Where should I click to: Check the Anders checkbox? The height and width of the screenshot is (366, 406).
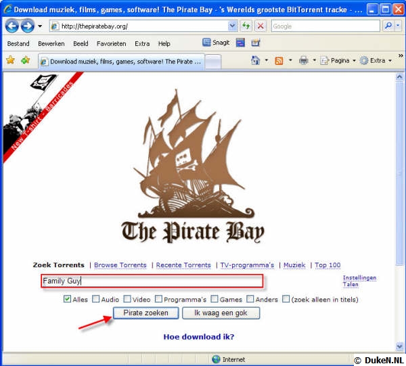pyautogui.click(x=250, y=299)
